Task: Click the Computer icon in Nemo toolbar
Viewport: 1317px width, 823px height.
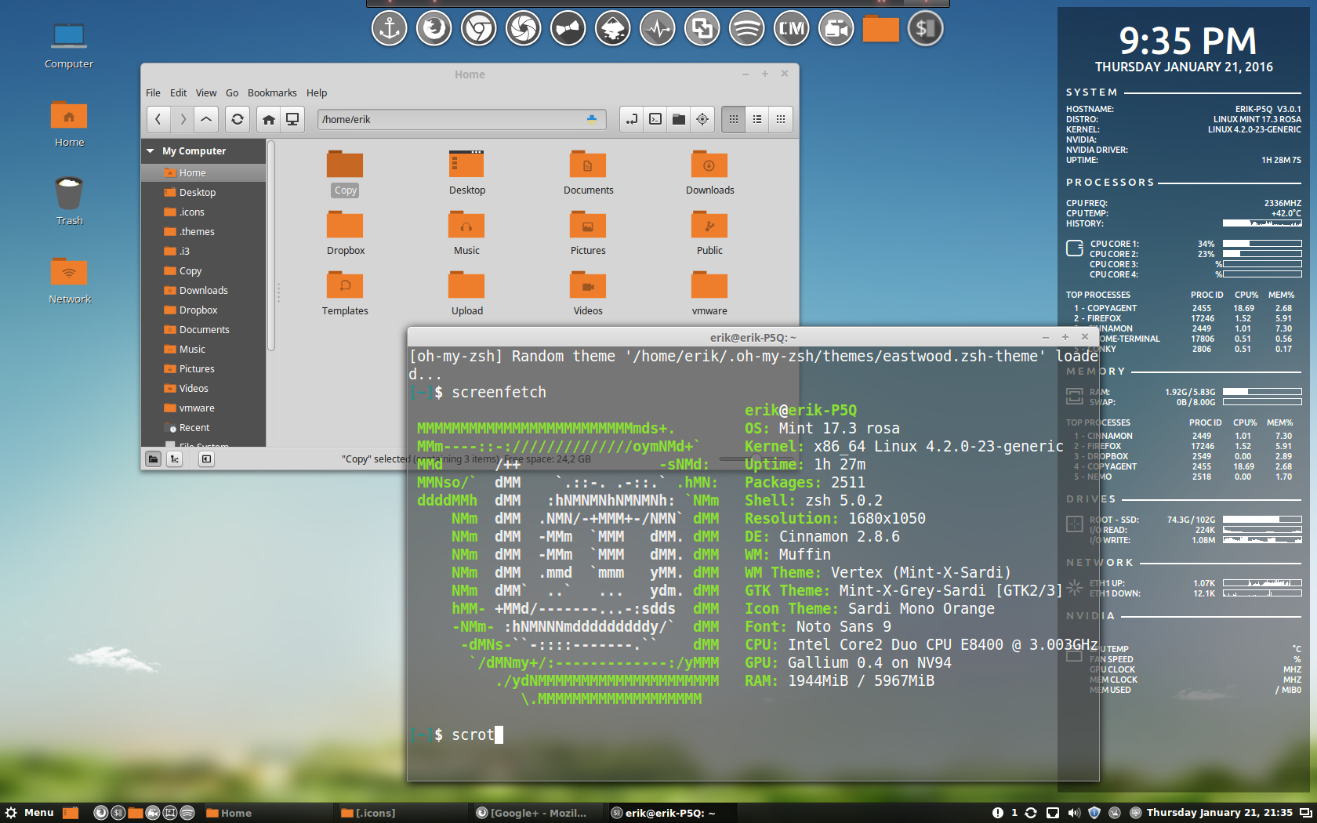Action: [292, 119]
